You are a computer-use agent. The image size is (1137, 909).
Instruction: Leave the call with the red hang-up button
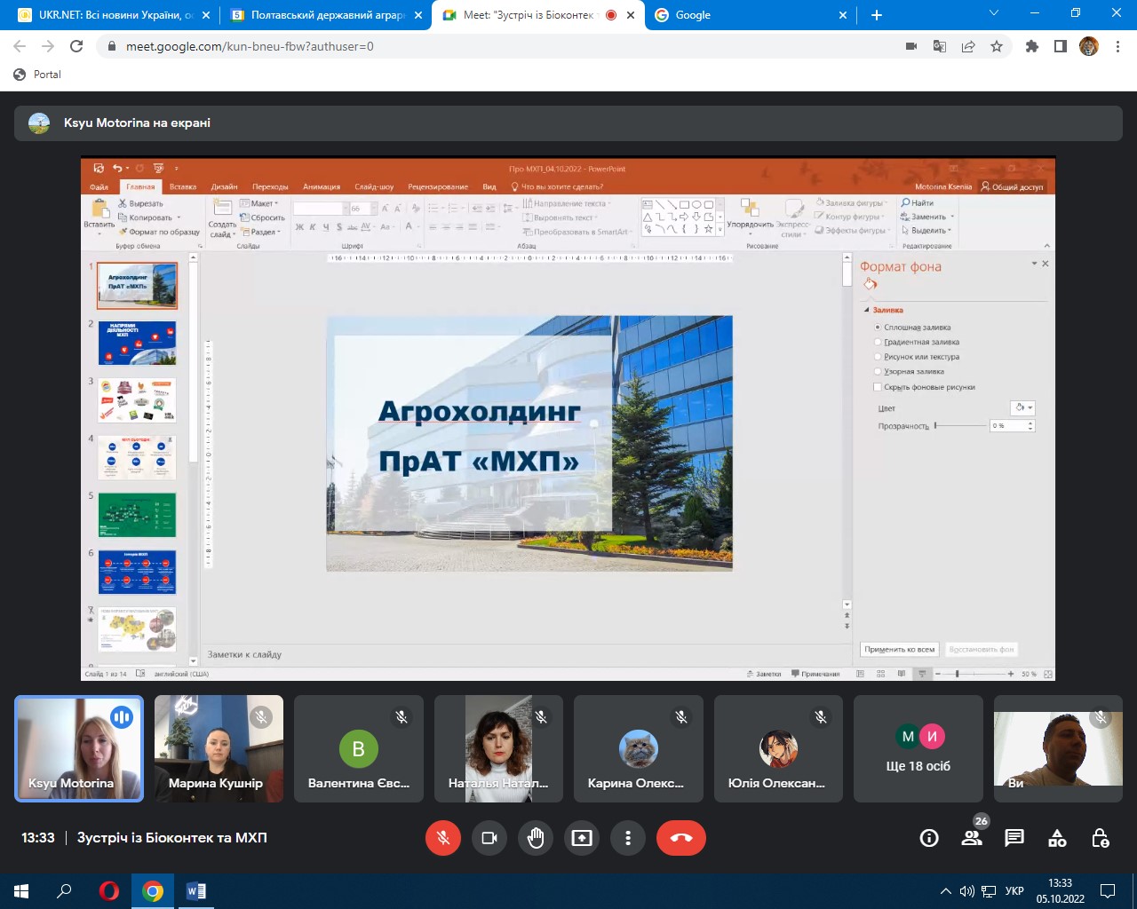point(681,838)
